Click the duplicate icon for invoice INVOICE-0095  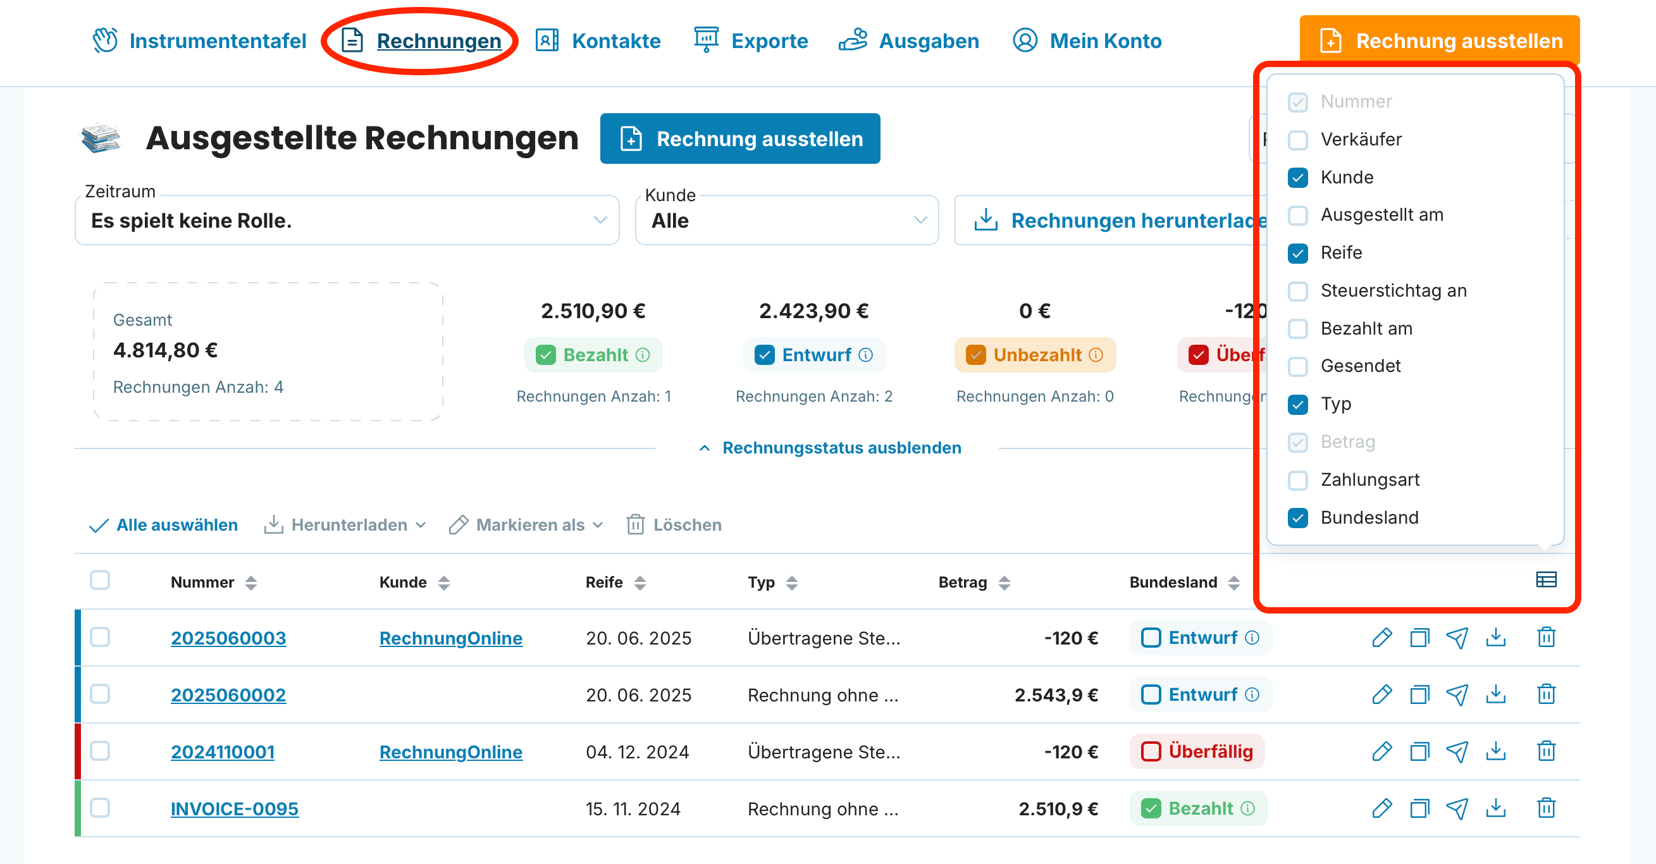(1419, 808)
